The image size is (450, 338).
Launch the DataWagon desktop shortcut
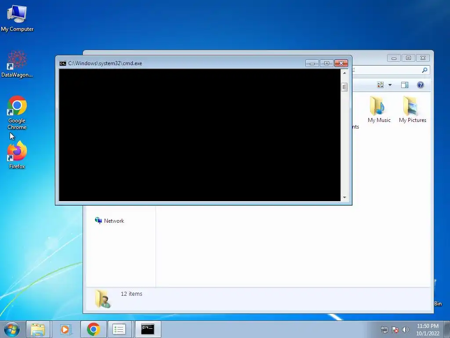click(17, 64)
